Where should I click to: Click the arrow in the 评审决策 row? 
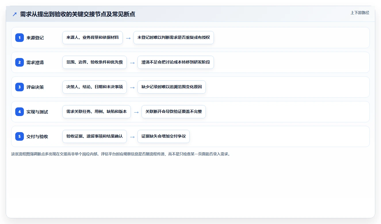point(132,87)
